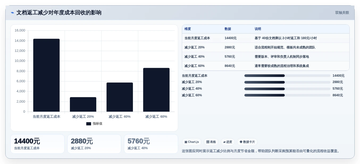This screenshot has height=164, width=360.
Task: Click the 指标值 legend label under the chart
Action: point(98,124)
